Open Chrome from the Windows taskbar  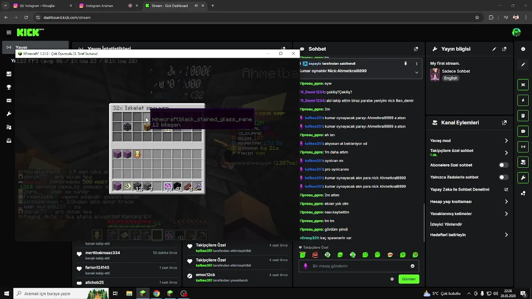click(x=156, y=294)
